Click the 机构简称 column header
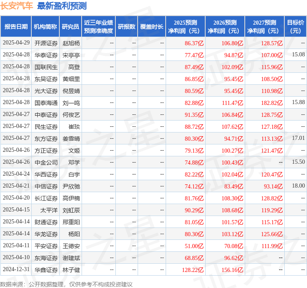 pyautogui.click(x=45, y=27)
